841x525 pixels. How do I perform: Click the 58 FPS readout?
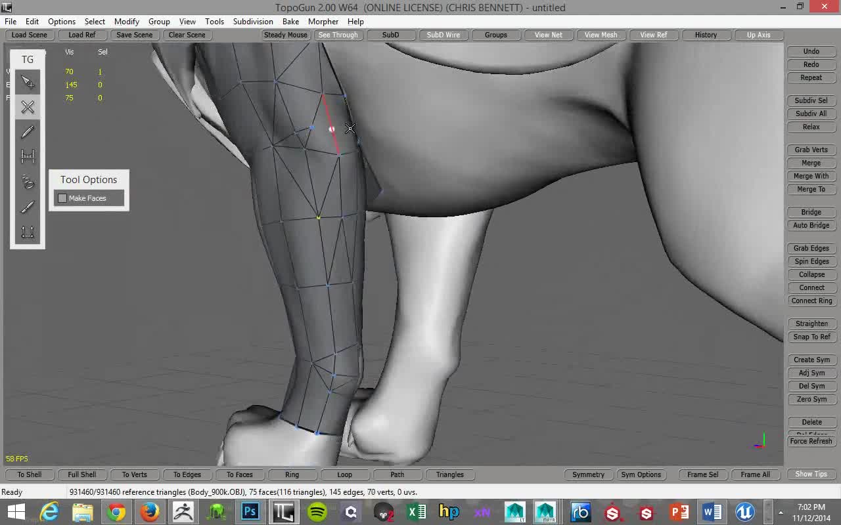(17, 459)
